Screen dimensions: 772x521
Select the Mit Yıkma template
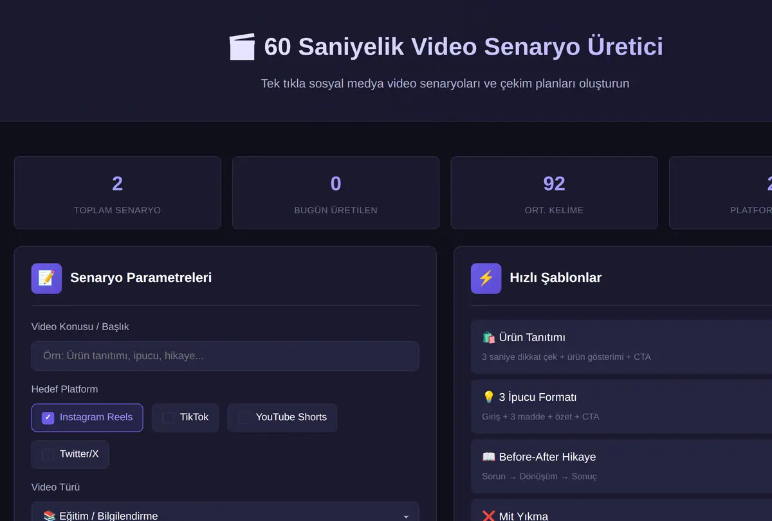click(x=621, y=510)
